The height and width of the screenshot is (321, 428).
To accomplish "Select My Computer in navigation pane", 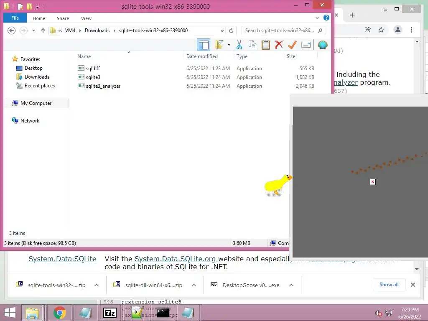I will click(x=36, y=103).
